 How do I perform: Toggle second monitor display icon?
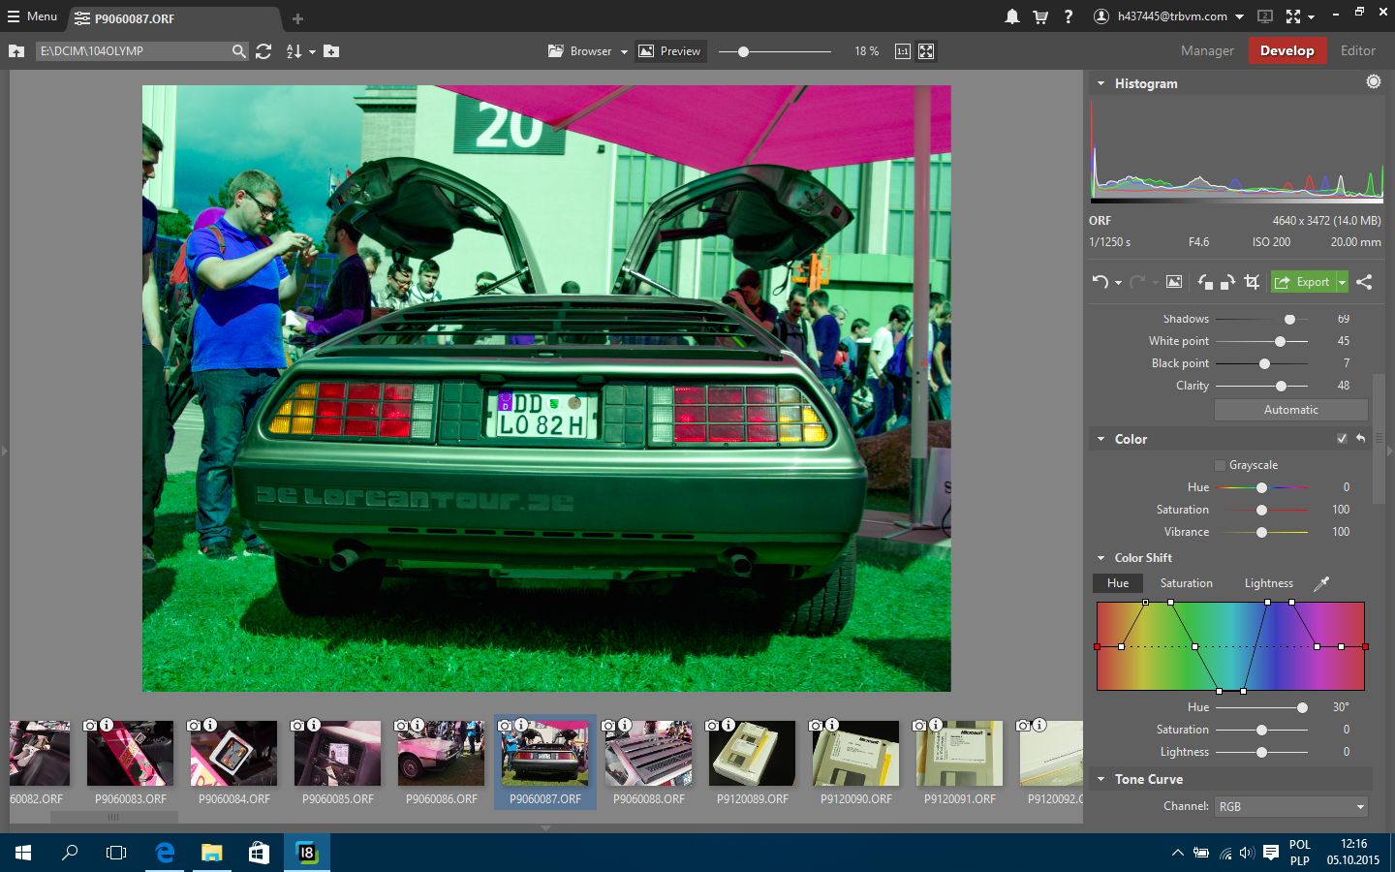click(x=1265, y=16)
